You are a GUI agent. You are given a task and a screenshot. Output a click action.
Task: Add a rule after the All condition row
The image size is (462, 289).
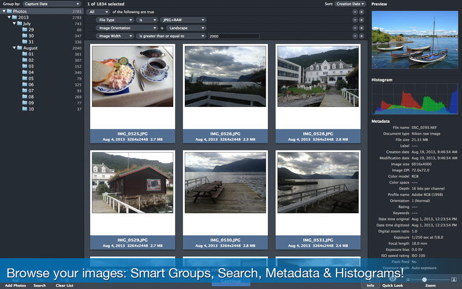click(362, 12)
